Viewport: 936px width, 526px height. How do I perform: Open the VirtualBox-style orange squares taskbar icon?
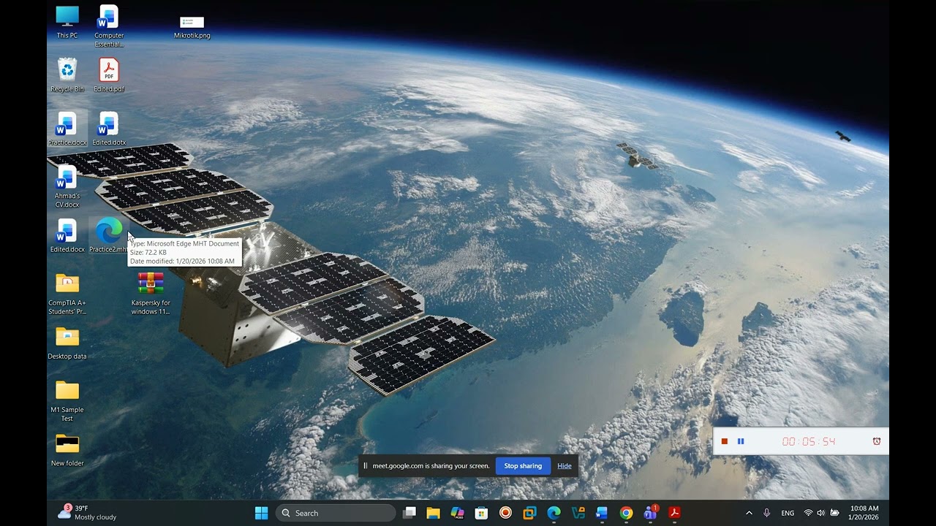pyautogui.click(x=529, y=513)
